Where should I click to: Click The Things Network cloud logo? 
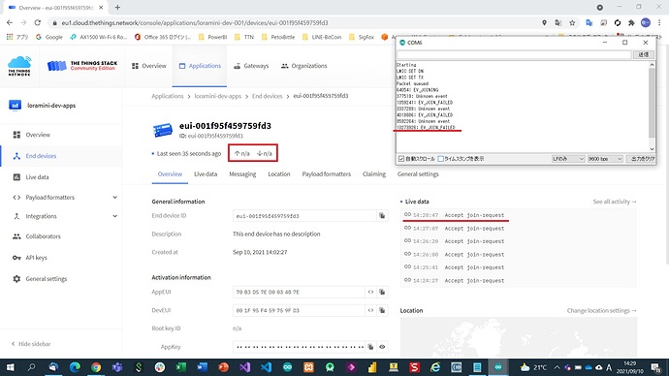coord(19,66)
